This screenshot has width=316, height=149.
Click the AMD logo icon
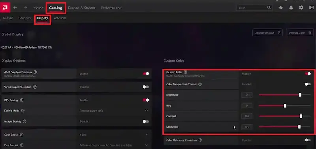pos(5,8)
